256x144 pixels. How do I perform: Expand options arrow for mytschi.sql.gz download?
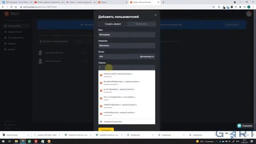pos(28,135)
